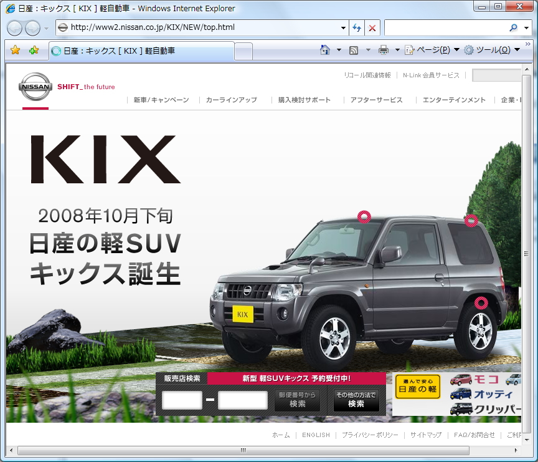This screenshot has height=462, width=538.
Task: Click the 郵便番号から検索 button
Action: point(297,399)
